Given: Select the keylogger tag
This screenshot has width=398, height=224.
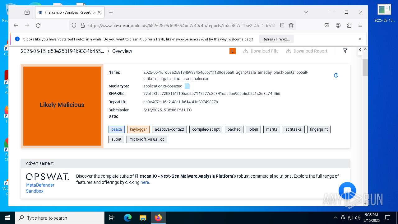Looking at the screenshot, I should click(x=138, y=129).
